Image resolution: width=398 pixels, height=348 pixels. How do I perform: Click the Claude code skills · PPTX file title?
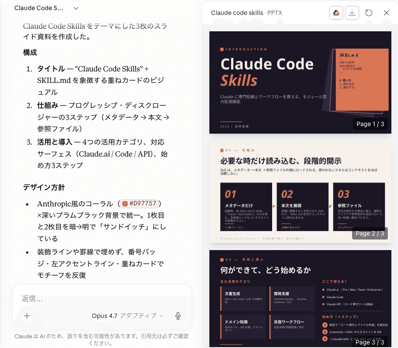pos(246,13)
